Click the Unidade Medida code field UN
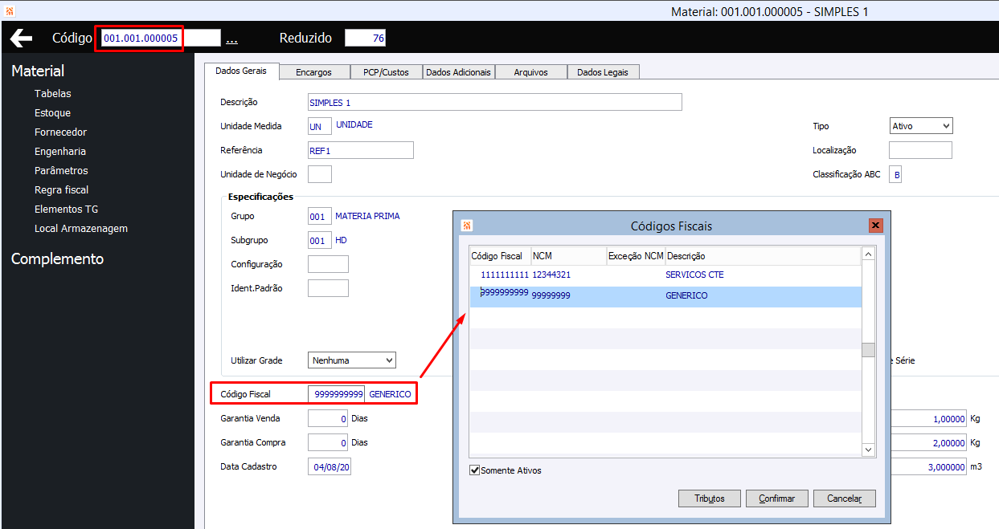The height and width of the screenshot is (529, 999). [320, 126]
